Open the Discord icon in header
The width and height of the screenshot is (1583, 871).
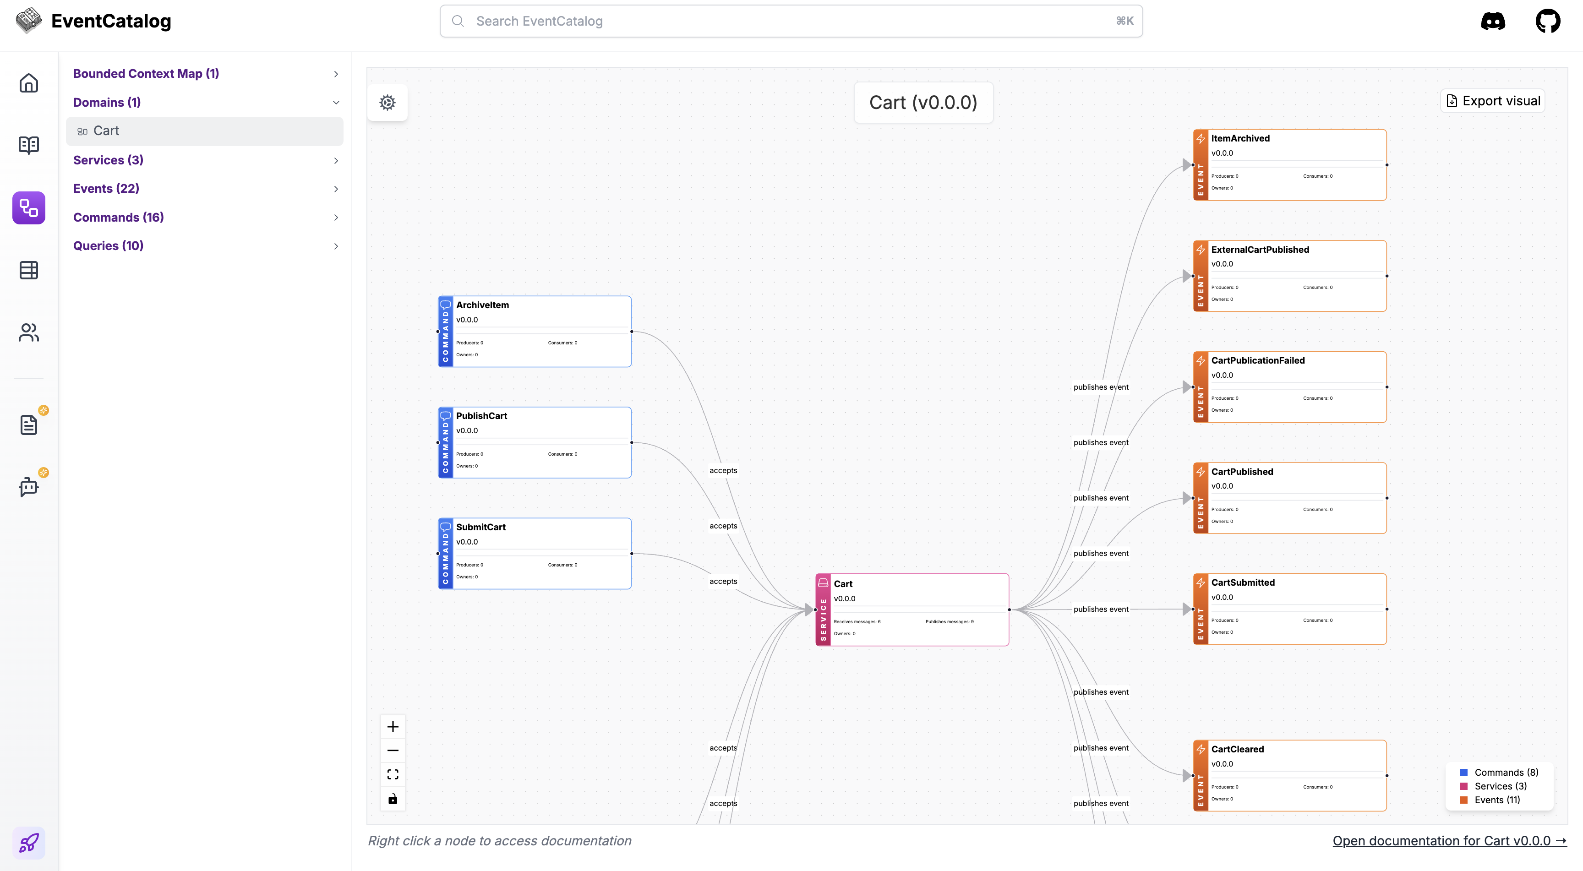(x=1493, y=22)
